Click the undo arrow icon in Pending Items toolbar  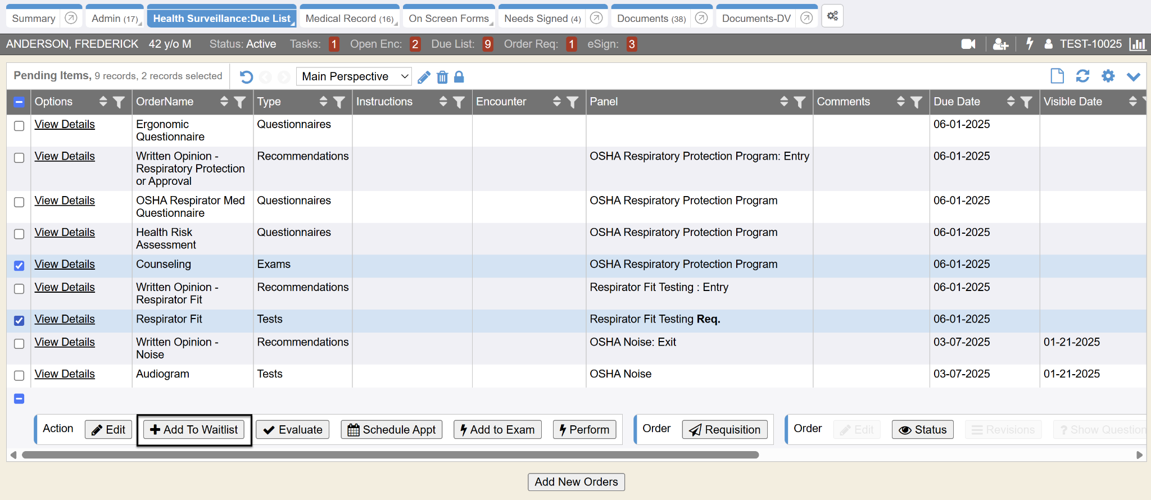pos(246,77)
